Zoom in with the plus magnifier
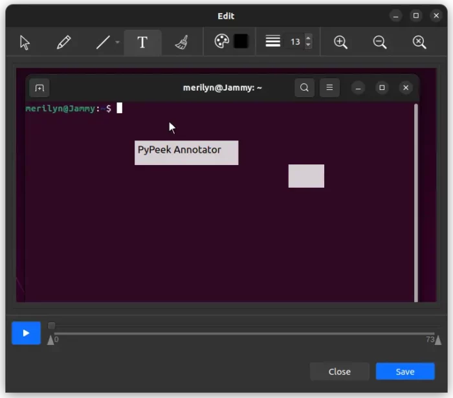Image resolution: width=453 pixels, height=398 pixels. [340, 42]
